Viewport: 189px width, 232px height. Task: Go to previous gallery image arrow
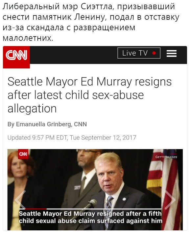[x=20, y=200]
